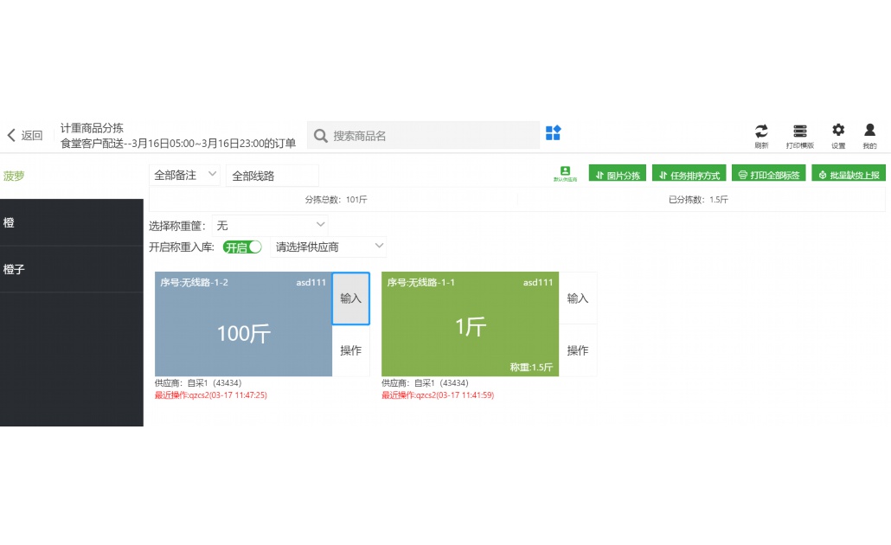Screen dimensions: 891x545
Task: Click the 分拣总数: 101斤 text
Action: (336, 200)
